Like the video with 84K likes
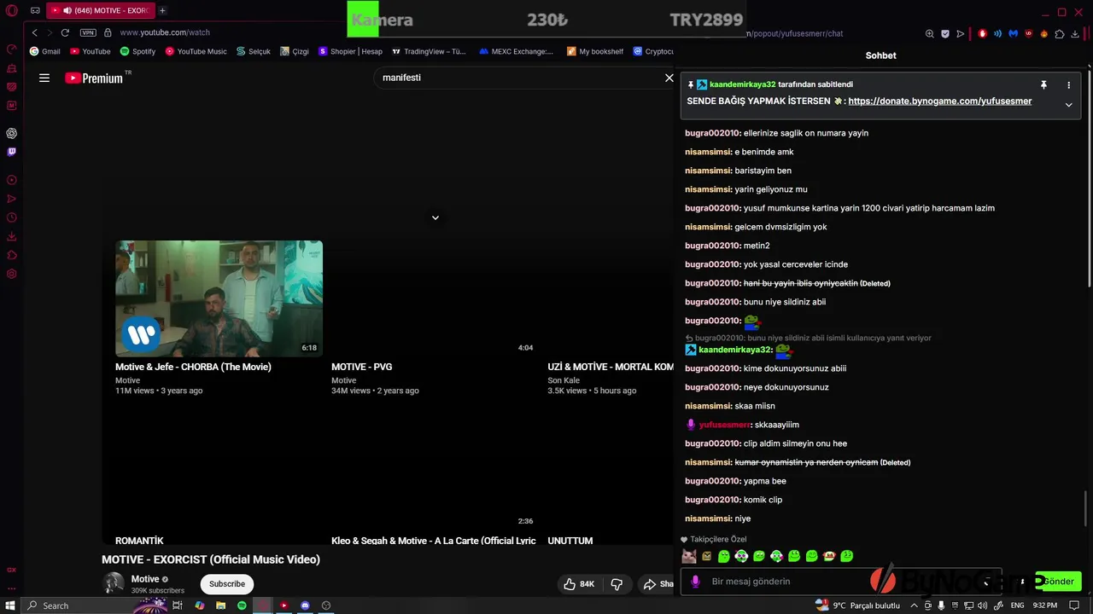Screen dimensions: 1093x614 (x=578, y=584)
